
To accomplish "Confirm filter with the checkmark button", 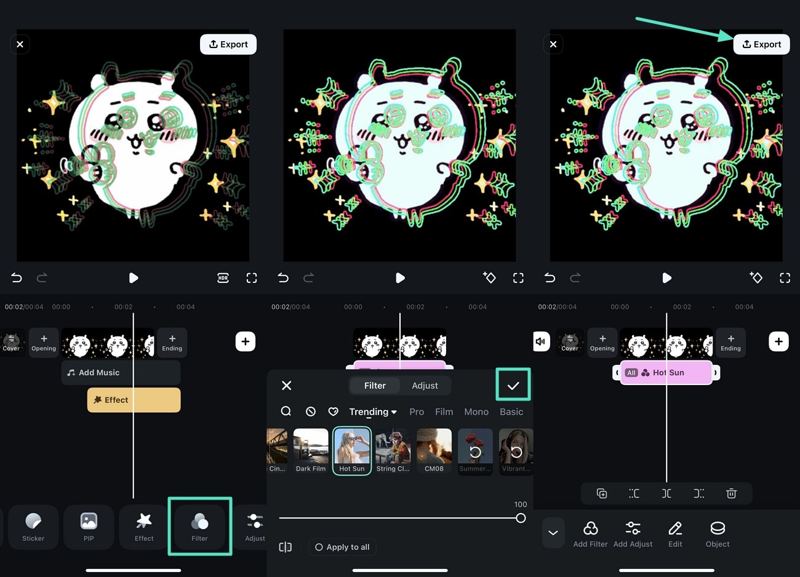I will point(513,385).
